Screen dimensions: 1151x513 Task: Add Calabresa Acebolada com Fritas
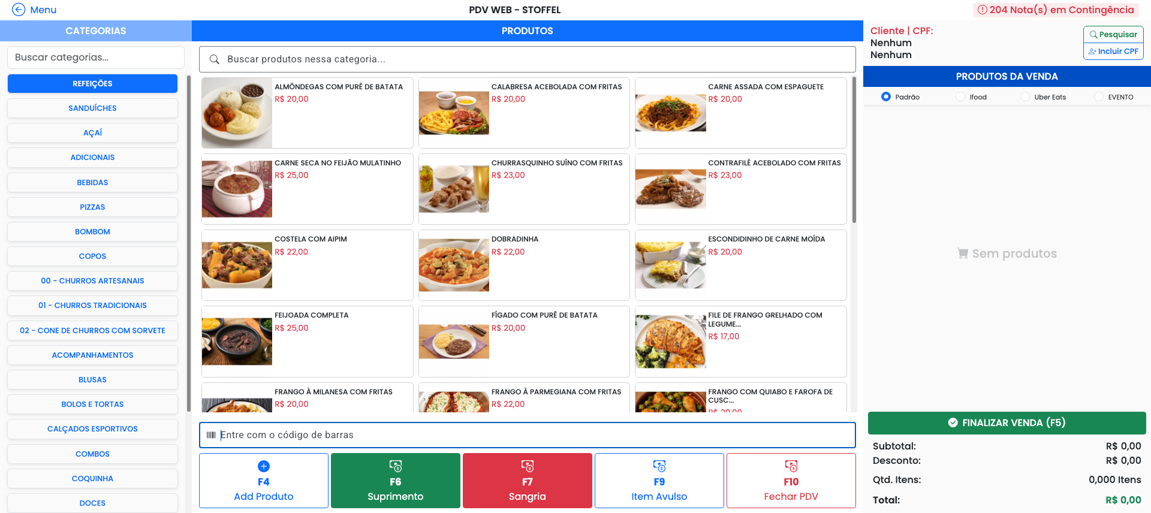pyautogui.click(x=524, y=113)
